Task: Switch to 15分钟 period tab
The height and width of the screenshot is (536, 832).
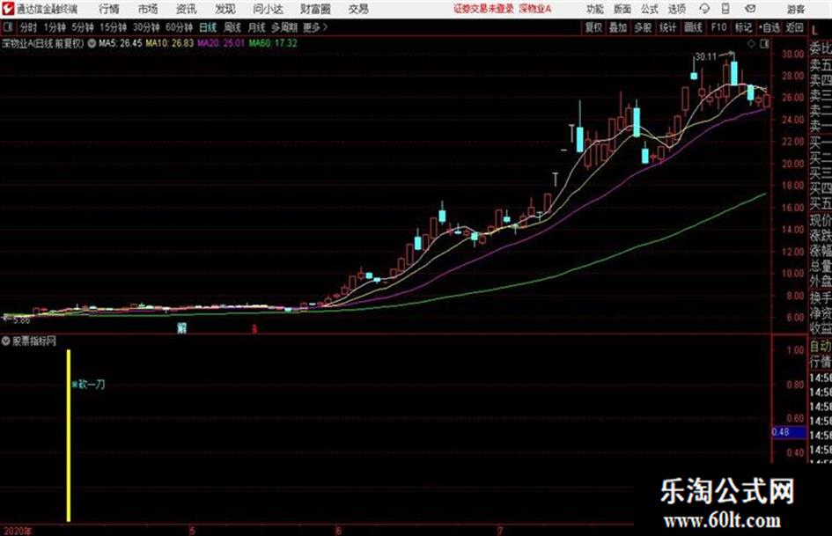Action: pos(113,27)
